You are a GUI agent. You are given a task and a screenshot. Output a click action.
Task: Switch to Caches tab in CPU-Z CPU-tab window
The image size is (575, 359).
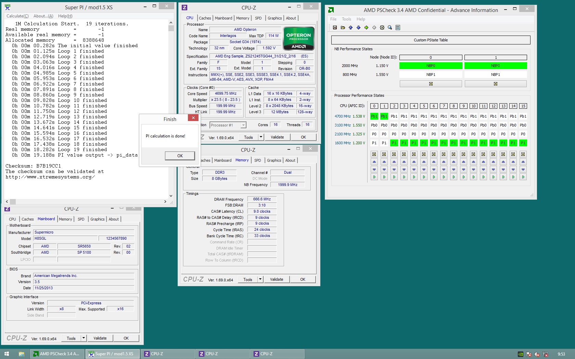(x=205, y=18)
